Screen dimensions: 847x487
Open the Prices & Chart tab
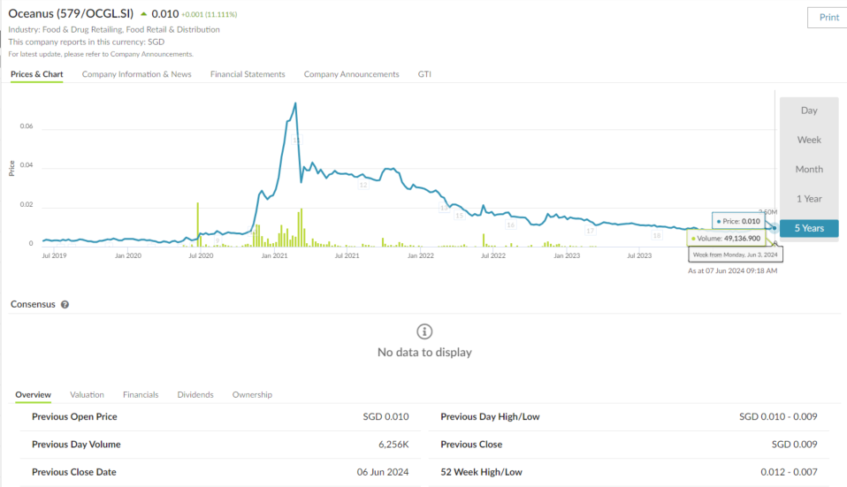tap(37, 74)
